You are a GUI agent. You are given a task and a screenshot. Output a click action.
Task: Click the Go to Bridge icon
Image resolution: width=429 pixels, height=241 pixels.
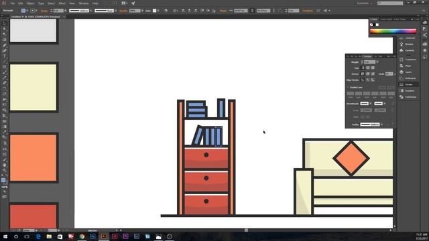point(115,3)
